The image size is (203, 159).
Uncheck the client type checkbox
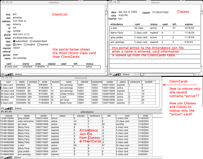(14, 45)
